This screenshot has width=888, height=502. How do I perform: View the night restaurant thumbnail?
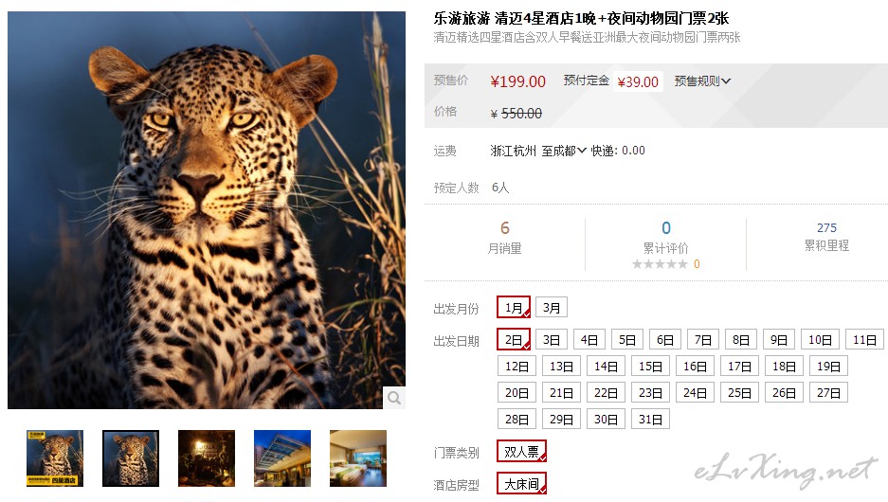207,458
